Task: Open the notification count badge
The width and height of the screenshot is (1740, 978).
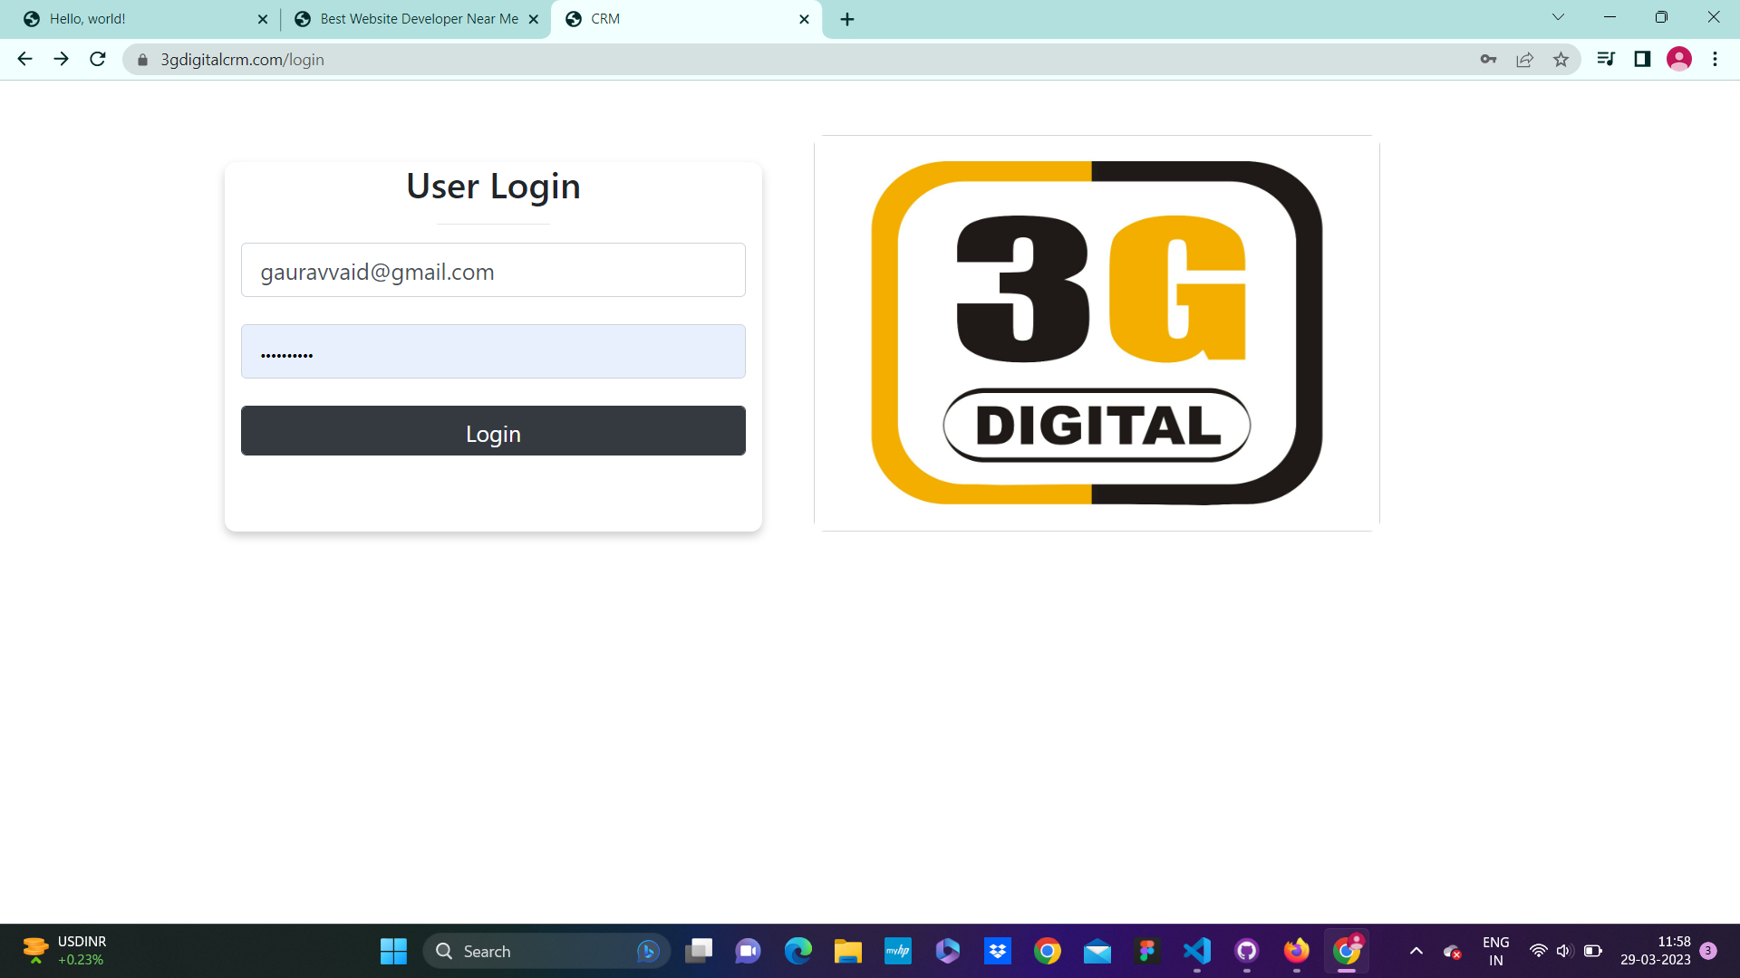Action: [x=1708, y=951]
